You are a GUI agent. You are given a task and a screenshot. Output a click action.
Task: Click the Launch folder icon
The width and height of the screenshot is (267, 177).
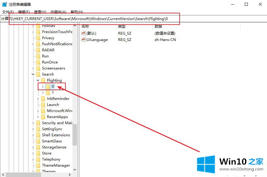tap(43, 105)
